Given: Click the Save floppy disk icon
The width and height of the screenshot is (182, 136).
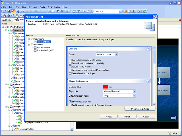Looking at the screenshot, I should tap(9, 11).
